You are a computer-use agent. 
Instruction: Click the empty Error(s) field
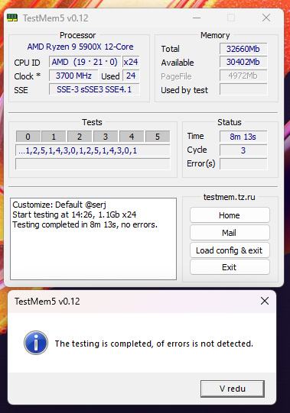tap(243, 164)
